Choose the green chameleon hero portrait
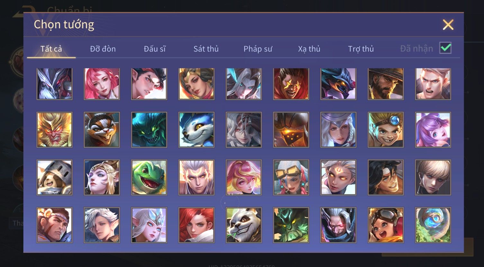 tap(149, 177)
